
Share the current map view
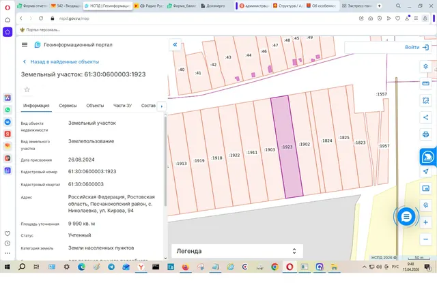[x=425, y=117]
